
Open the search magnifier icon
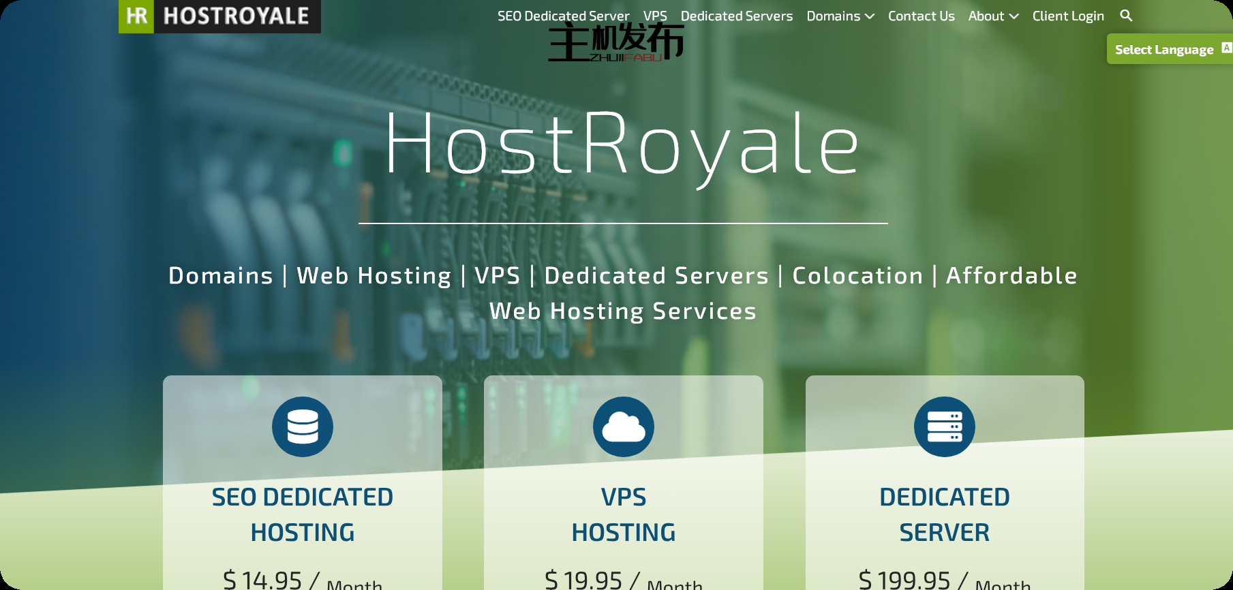[x=1126, y=16]
